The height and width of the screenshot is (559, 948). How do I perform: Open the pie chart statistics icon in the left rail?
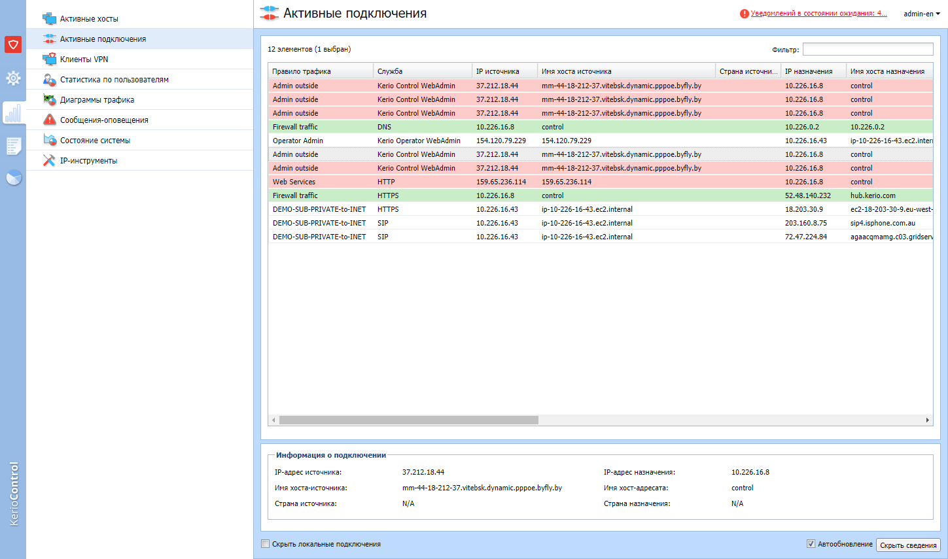click(x=14, y=178)
